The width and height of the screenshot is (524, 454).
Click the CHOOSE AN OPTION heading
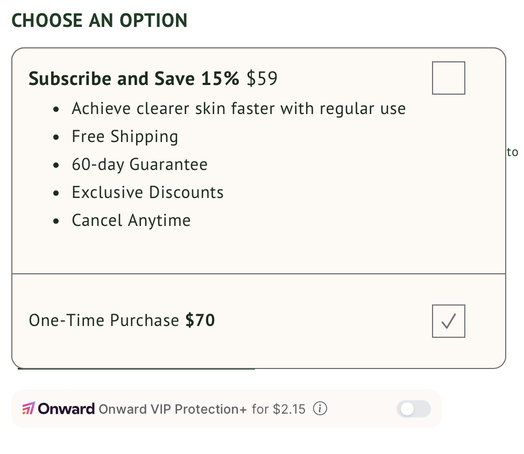point(100,20)
